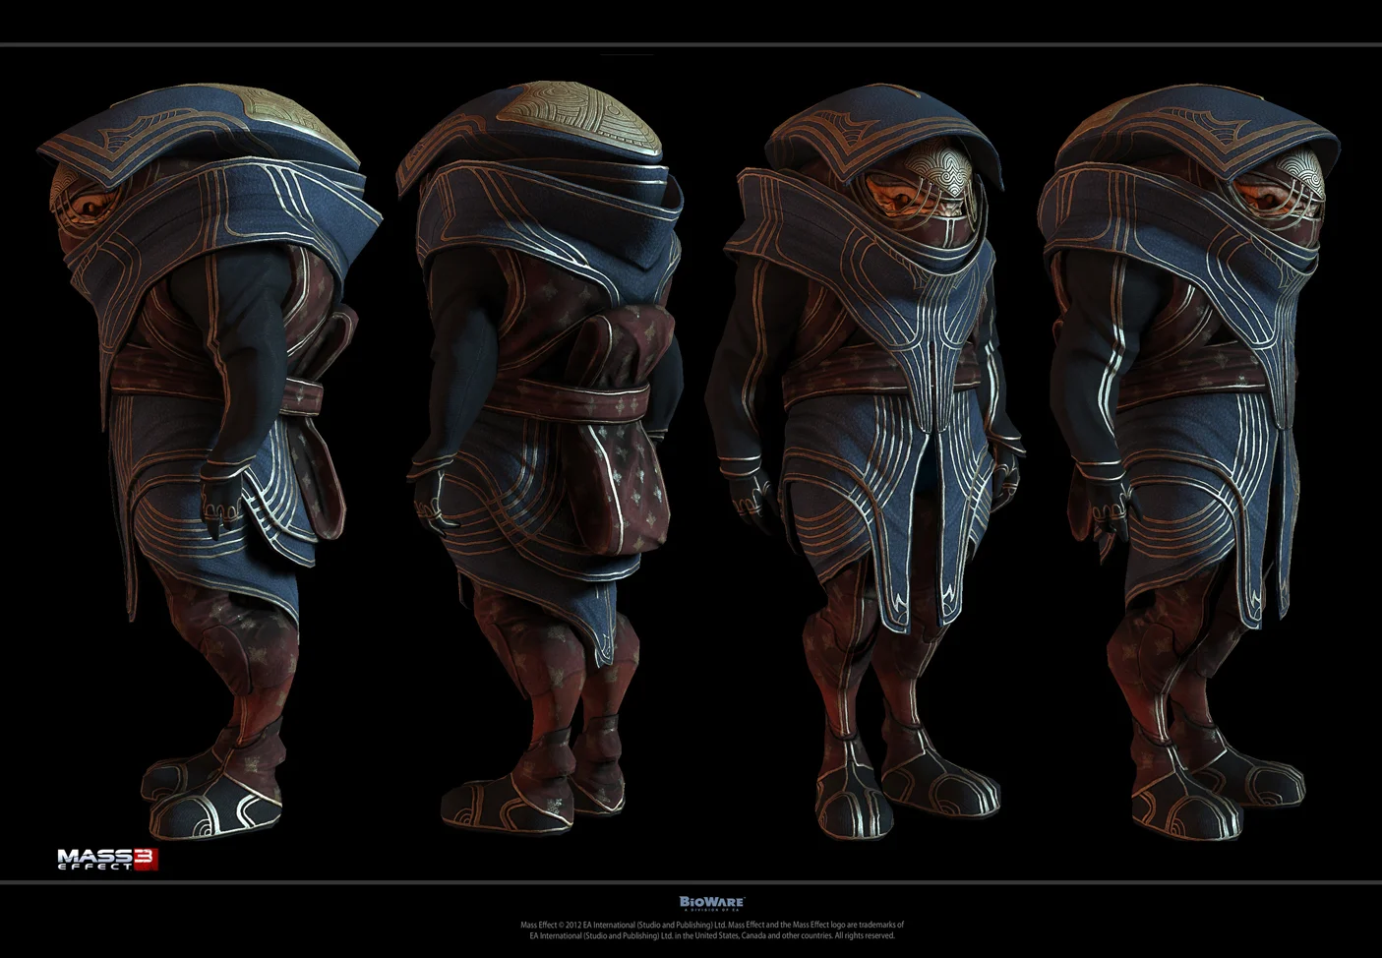The image size is (1382, 958).
Task: Click the BioWare logo
Action: pos(712,902)
